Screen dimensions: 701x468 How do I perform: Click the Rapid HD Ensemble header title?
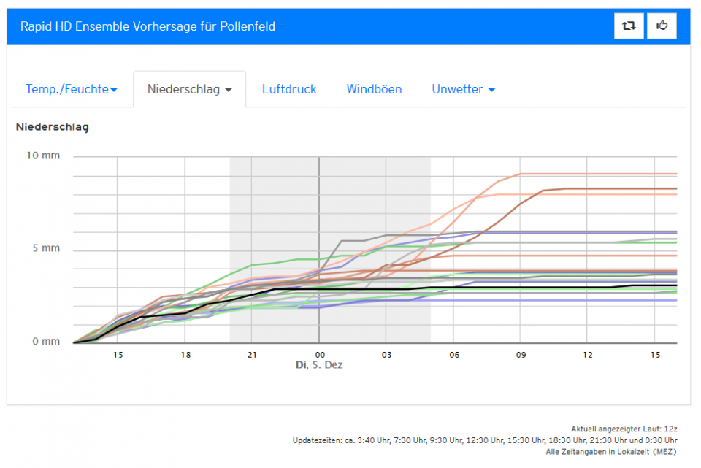tap(148, 26)
